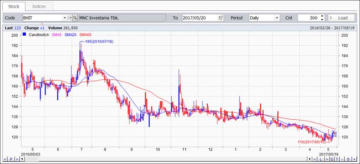Switch to the Indices tab
The width and height of the screenshot is (360, 164).
click(39, 6)
